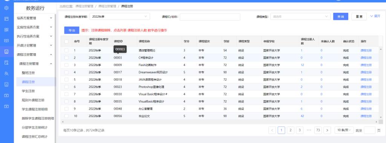The width and height of the screenshot is (386, 143).
Task: Tick the checkbox for course 00030
Action: coord(66,94)
